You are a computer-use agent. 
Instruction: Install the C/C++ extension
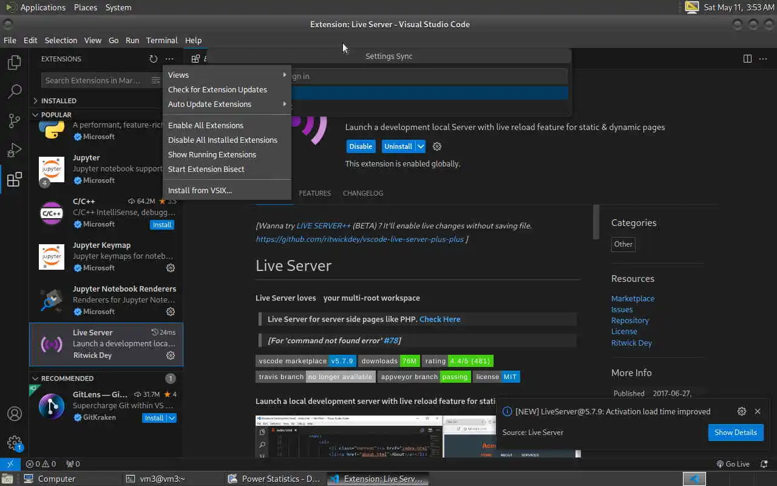(162, 225)
